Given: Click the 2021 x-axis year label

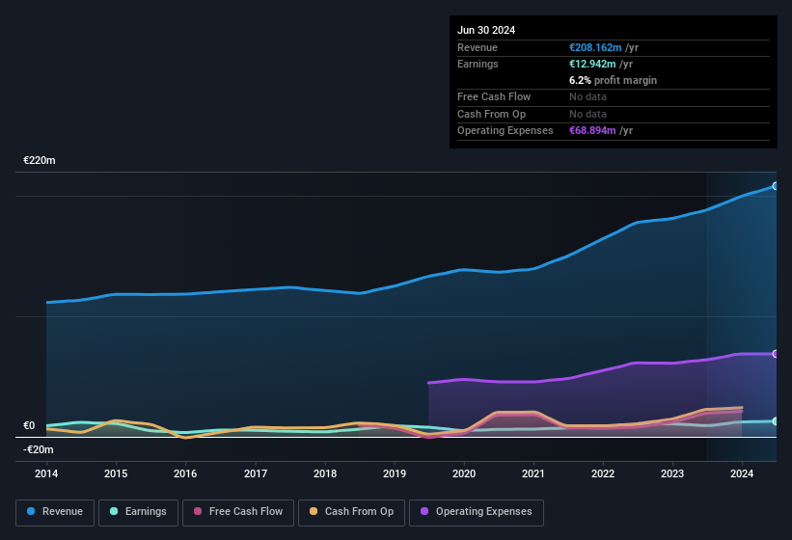Looking at the screenshot, I should (x=533, y=473).
